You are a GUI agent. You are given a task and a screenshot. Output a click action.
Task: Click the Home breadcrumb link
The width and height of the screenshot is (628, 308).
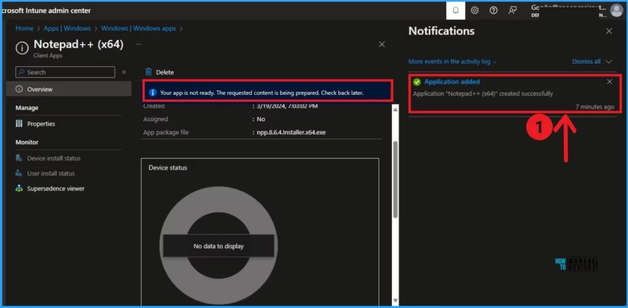pyautogui.click(x=24, y=28)
